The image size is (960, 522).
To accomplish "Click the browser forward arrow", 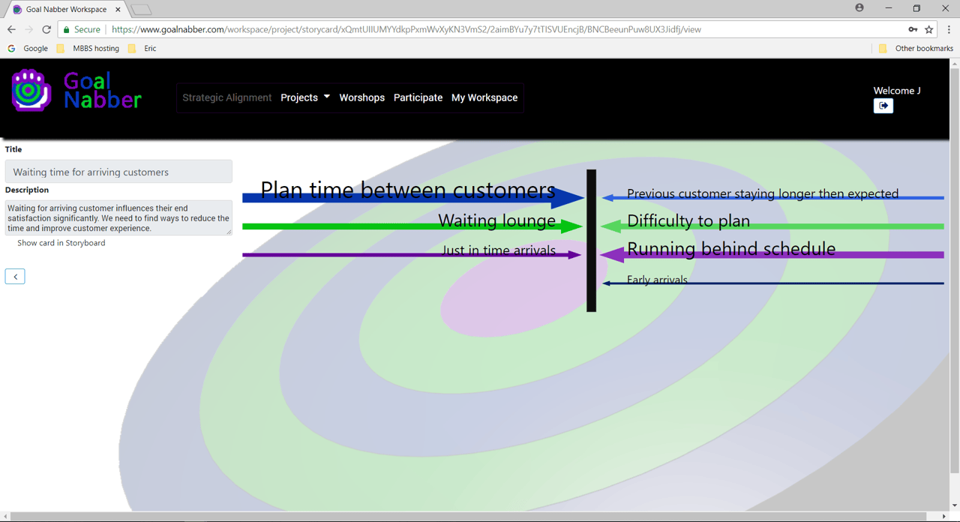I will (x=28, y=29).
